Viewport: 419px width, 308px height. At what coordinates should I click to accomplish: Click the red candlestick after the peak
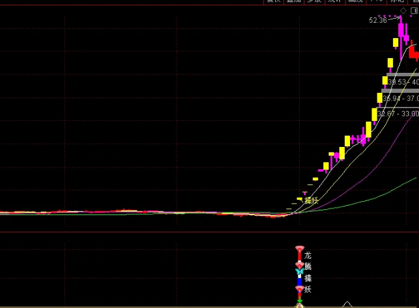(x=413, y=53)
